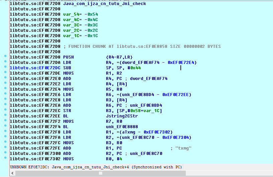Click unk_EF0E8BD4 in the LDR R6 operand

click(138, 95)
